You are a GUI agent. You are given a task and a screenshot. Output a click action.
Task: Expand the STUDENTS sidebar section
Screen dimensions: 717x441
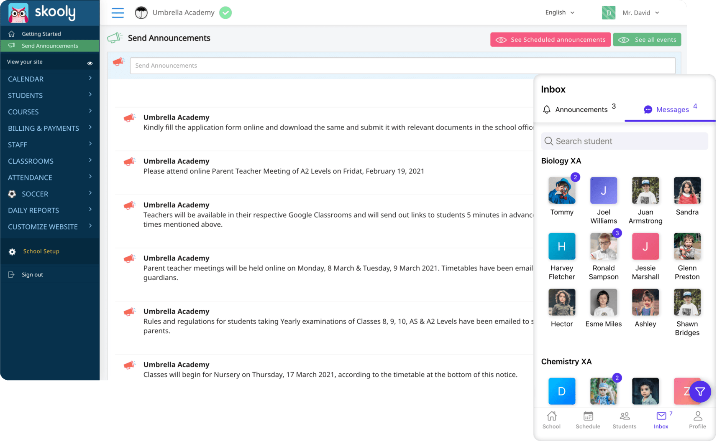(x=25, y=95)
